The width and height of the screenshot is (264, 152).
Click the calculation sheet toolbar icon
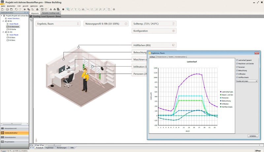pos(58,10)
